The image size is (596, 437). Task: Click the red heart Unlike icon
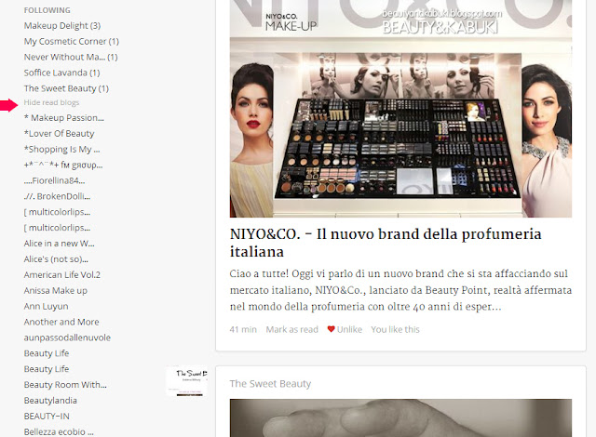[x=331, y=329]
